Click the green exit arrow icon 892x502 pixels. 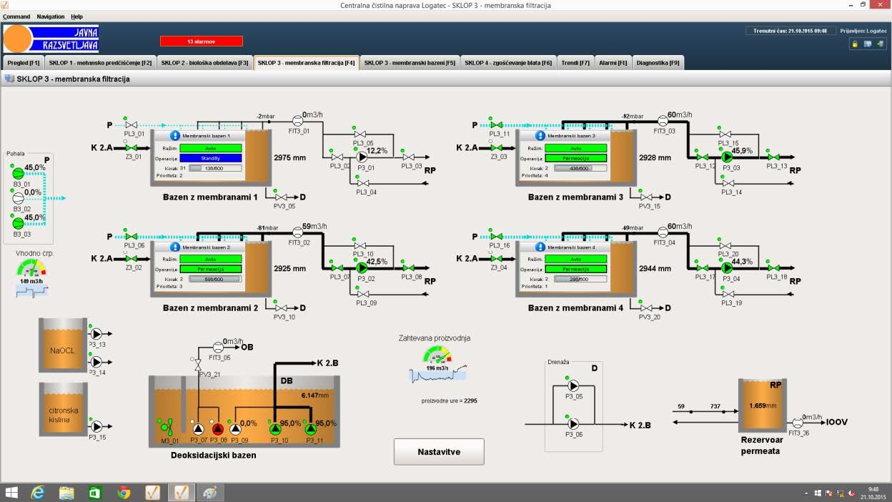tap(881, 44)
